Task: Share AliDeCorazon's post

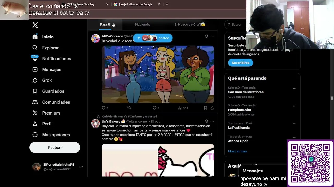Action: pos(212,108)
